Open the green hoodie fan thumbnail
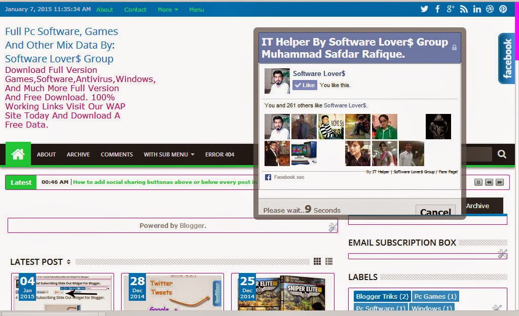Image resolution: width=519 pixels, height=316 pixels. click(384, 127)
